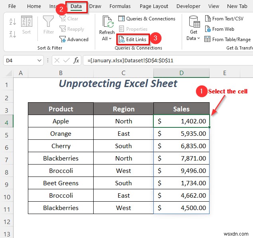Click the title 'Unprotecting Excel Sheet'

coord(118,83)
